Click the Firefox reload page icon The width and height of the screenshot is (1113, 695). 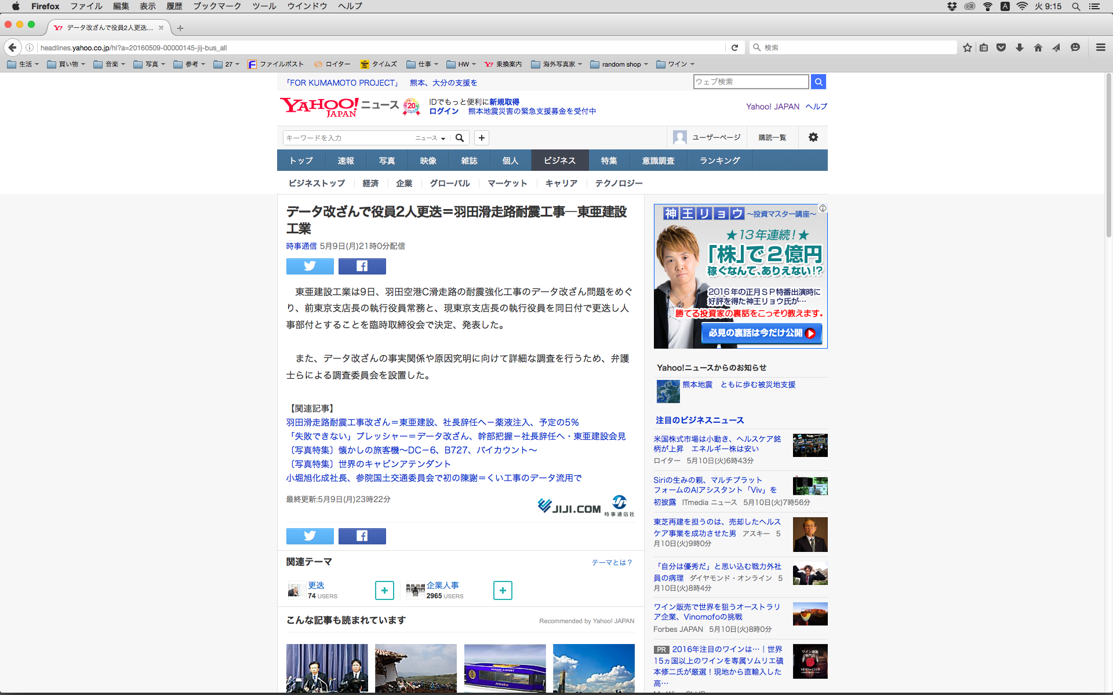tap(734, 47)
